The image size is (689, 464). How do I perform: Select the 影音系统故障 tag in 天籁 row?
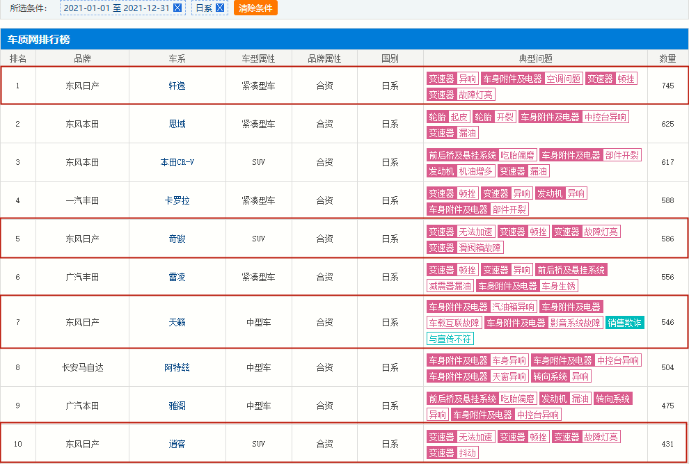[x=575, y=323]
